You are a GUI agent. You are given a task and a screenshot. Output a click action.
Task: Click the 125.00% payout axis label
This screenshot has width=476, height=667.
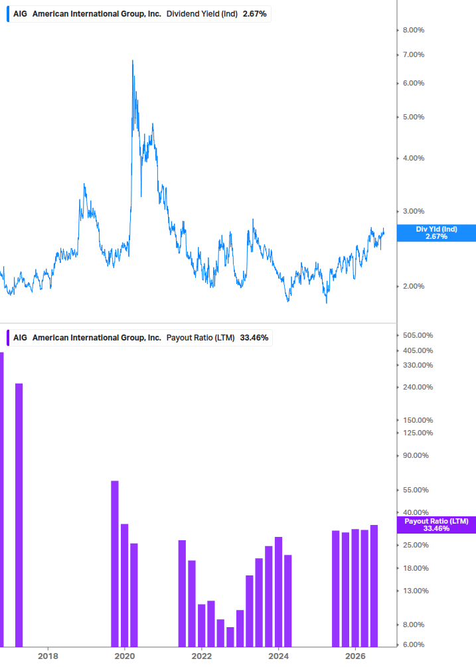(x=418, y=433)
